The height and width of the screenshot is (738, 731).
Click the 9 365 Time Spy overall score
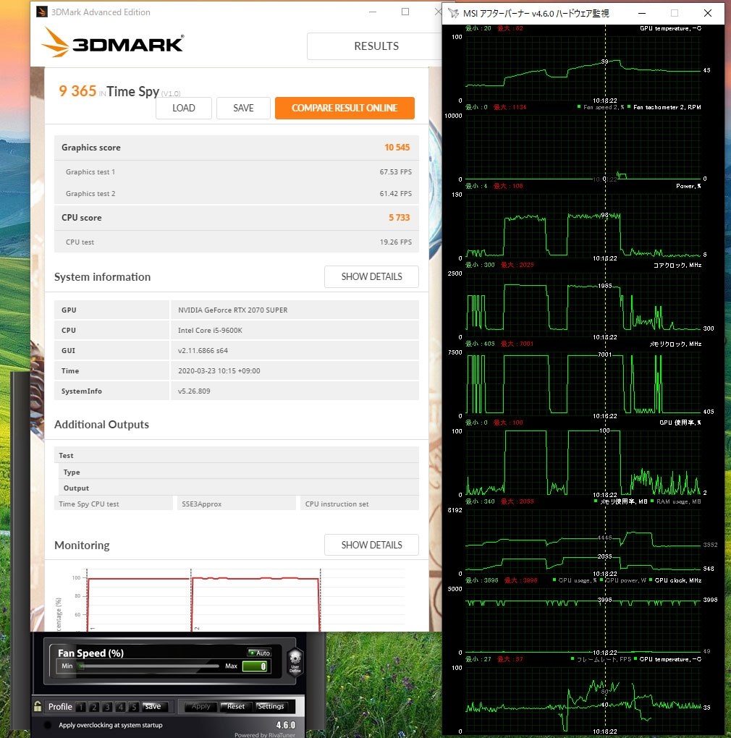77,91
